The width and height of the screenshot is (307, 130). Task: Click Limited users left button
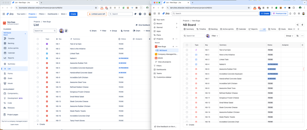point(97,14)
